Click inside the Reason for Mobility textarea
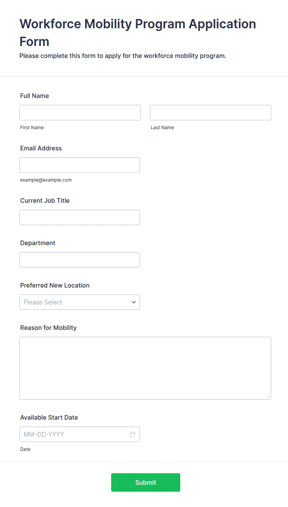The width and height of the screenshot is (288, 507). (145, 368)
